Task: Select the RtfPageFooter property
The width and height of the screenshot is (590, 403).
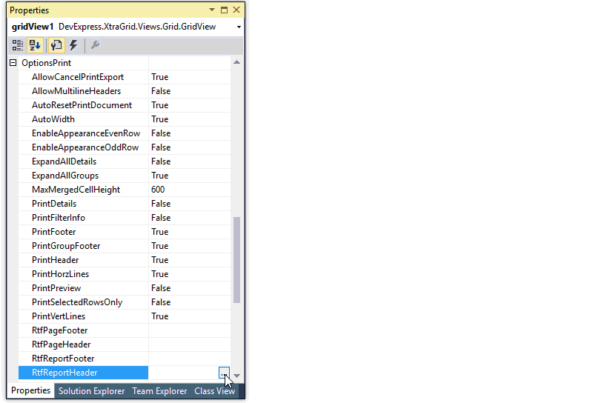Action: pyautogui.click(x=83, y=330)
